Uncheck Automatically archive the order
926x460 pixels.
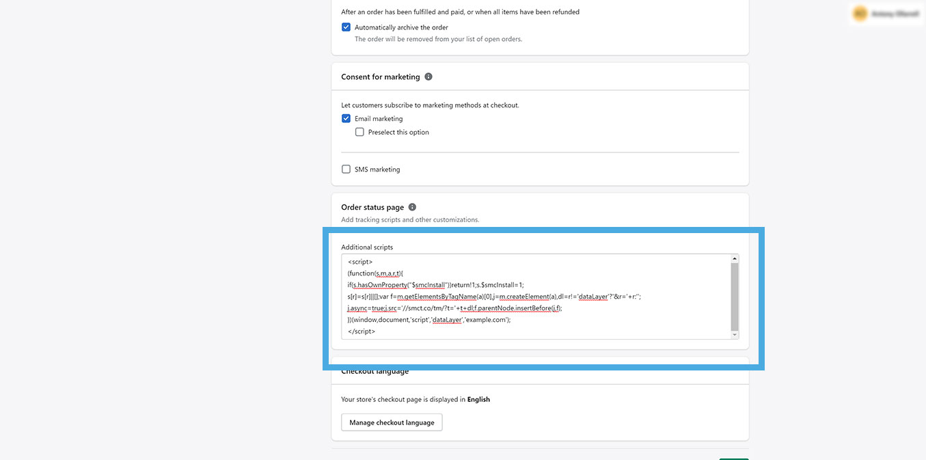click(346, 27)
